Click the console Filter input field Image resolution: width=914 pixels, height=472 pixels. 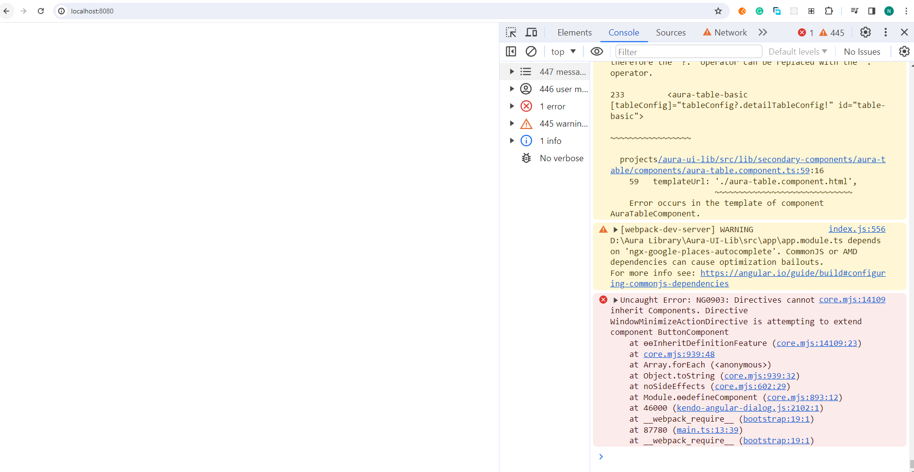[x=688, y=52]
